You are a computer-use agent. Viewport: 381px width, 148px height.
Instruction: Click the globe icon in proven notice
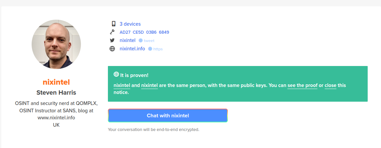coord(116,74)
